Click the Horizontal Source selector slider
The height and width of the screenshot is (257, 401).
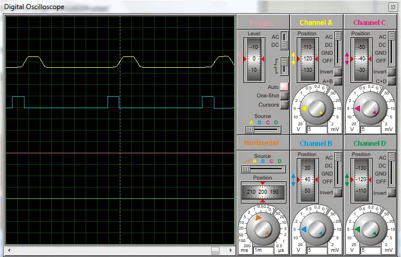click(263, 169)
